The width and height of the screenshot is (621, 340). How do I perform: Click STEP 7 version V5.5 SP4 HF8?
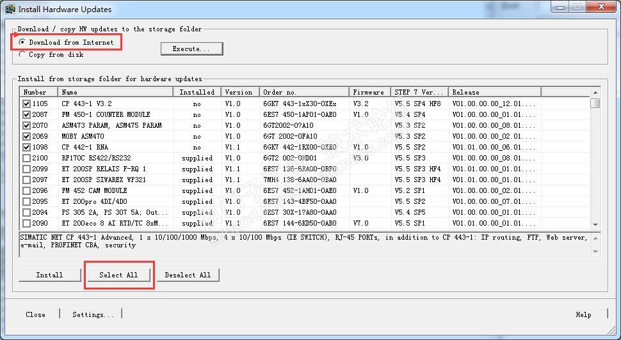pyautogui.click(x=417, y=104)
